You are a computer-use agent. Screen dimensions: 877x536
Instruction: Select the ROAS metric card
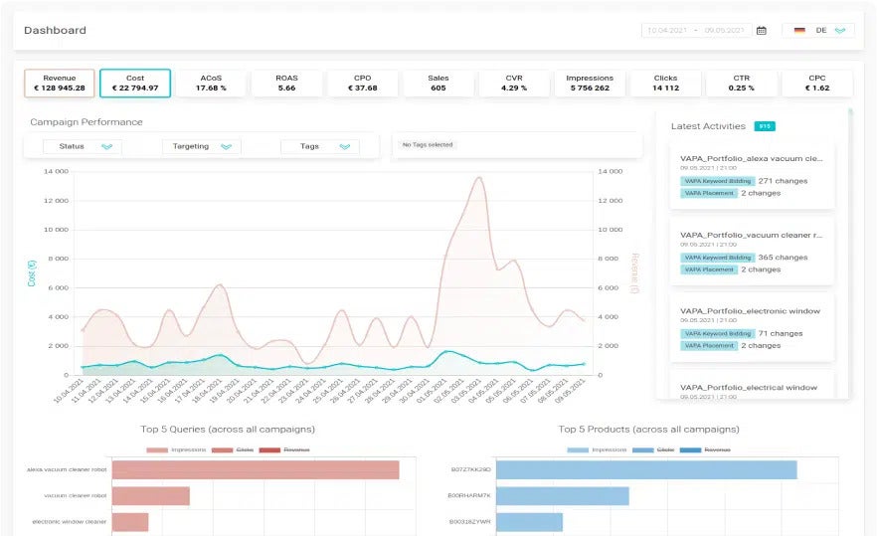click(x=286, y=83)
